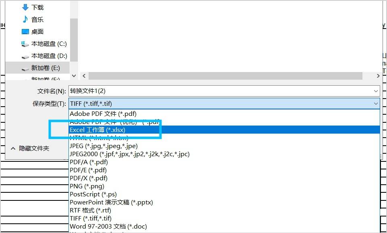Click the 文件名 input field
387x233 pixels.
click(x=224, y=91)
